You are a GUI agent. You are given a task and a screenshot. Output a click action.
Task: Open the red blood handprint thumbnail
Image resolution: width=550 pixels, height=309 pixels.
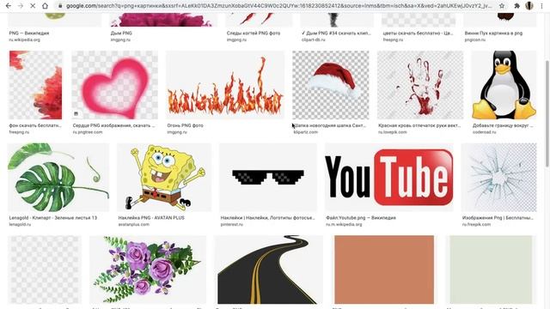[x=420, y=85]
